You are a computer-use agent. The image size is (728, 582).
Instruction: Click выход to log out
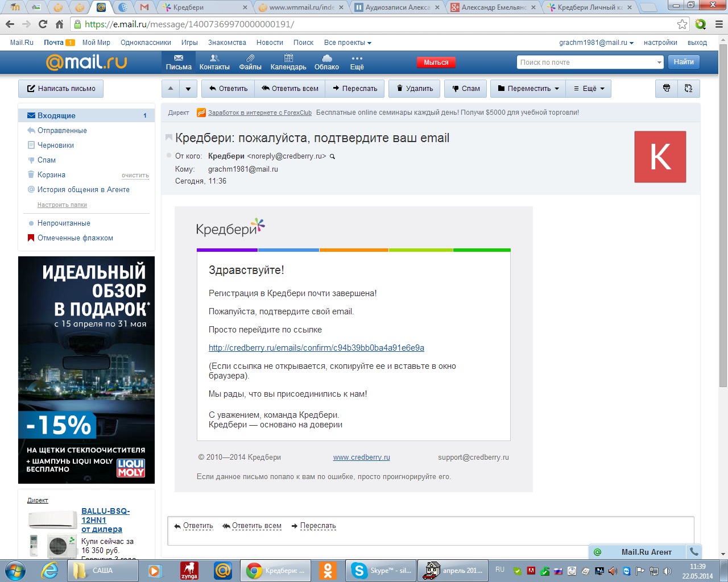click(x=697, y=43)
